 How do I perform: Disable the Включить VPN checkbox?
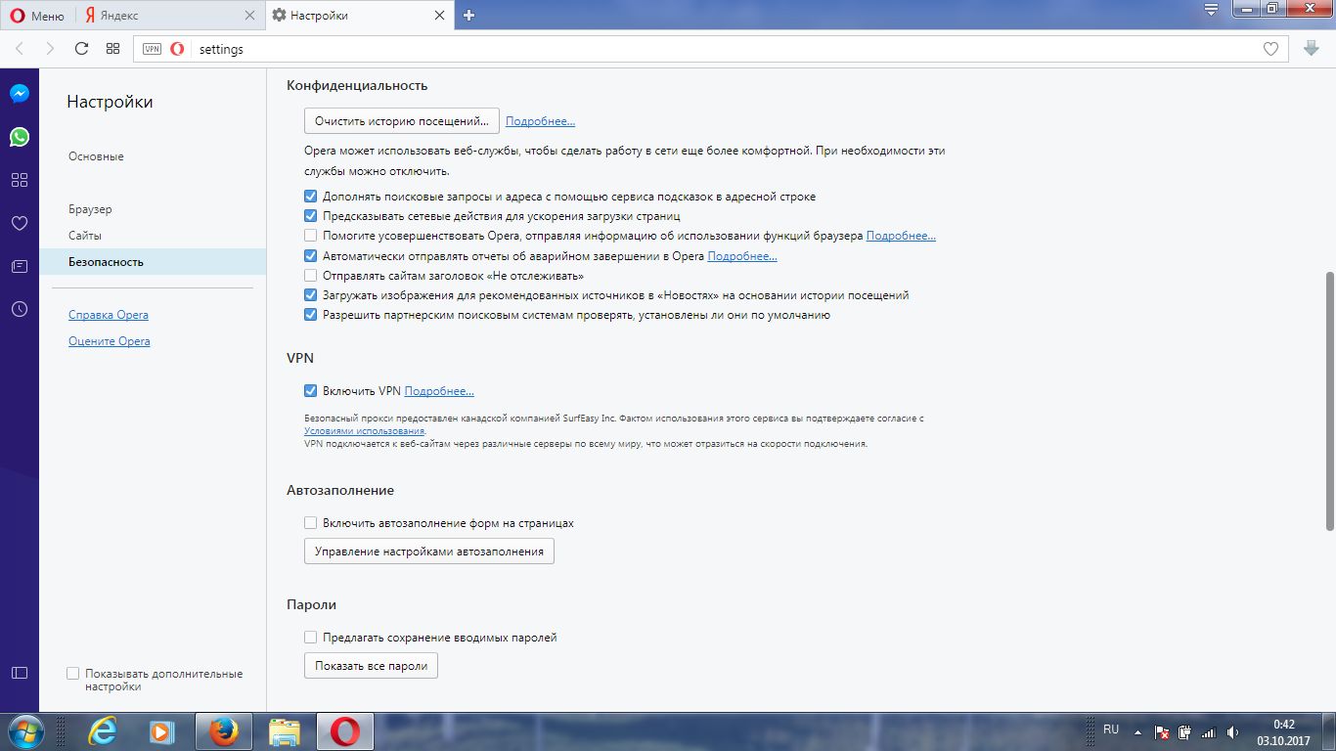(311, 391)
